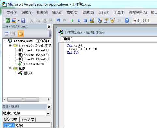Screen dimensions: 157x128
Task: Click the End Sub code line
Action: click(x=73, y=53)
